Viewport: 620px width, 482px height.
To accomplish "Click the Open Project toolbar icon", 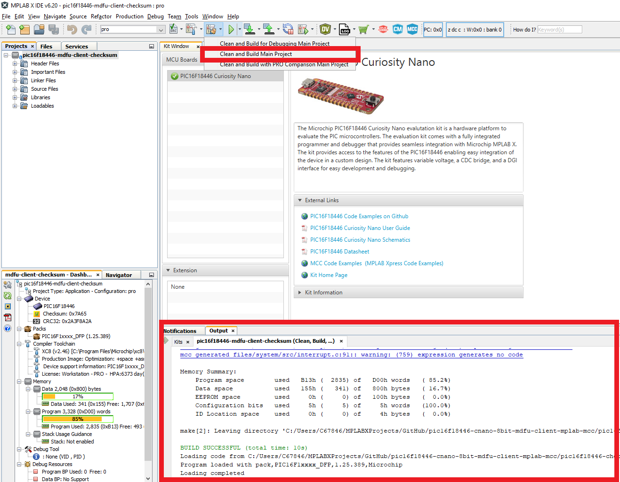I will [x=39, y=29].
